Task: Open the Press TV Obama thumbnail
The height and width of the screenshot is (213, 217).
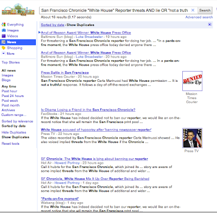Action: click(x=192, y=138)
